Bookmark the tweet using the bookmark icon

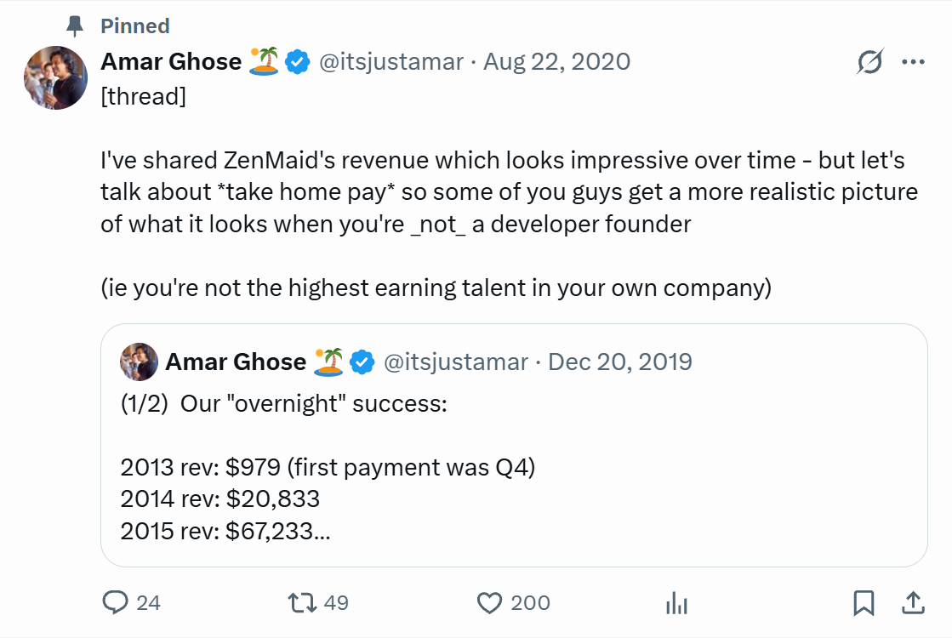tap(864, 603)
